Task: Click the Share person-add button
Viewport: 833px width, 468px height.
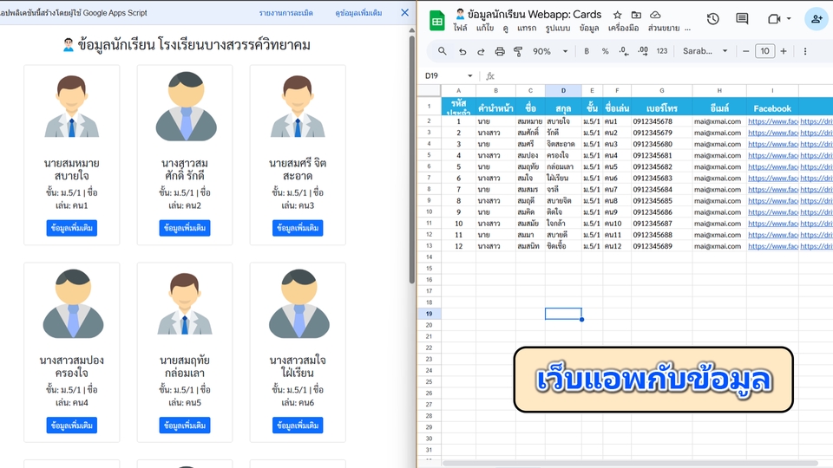Action: coord(816,19)
